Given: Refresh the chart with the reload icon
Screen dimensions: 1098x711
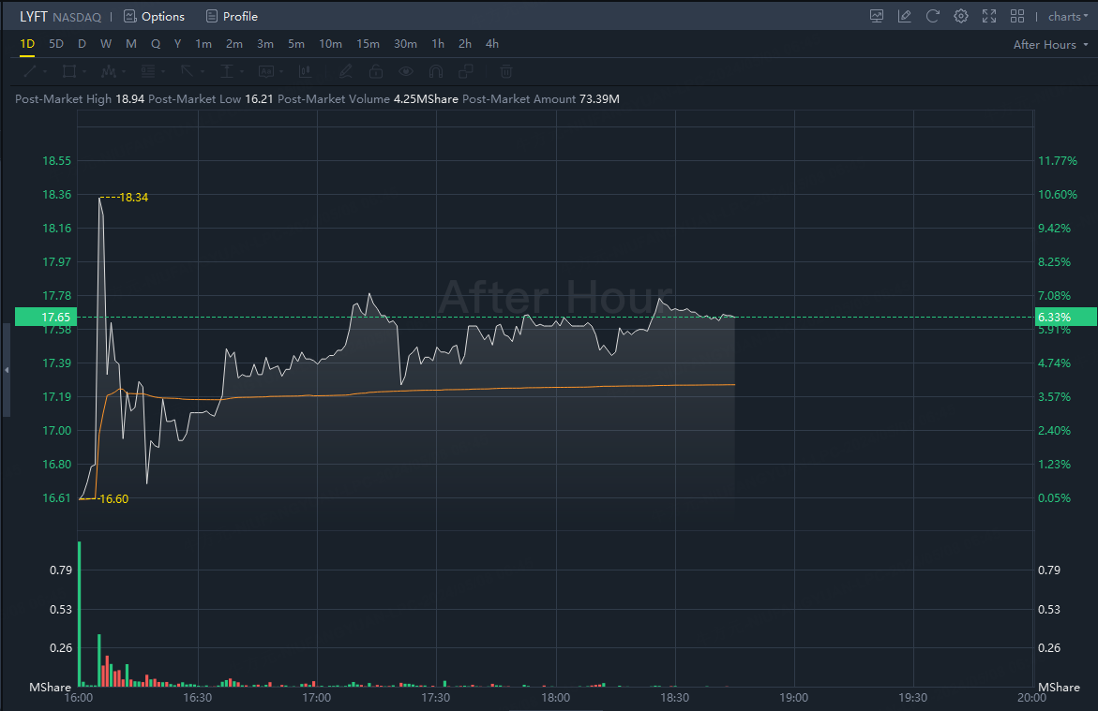Looking at the screenshot, I should pyautogui.click(x=932, y=16).
